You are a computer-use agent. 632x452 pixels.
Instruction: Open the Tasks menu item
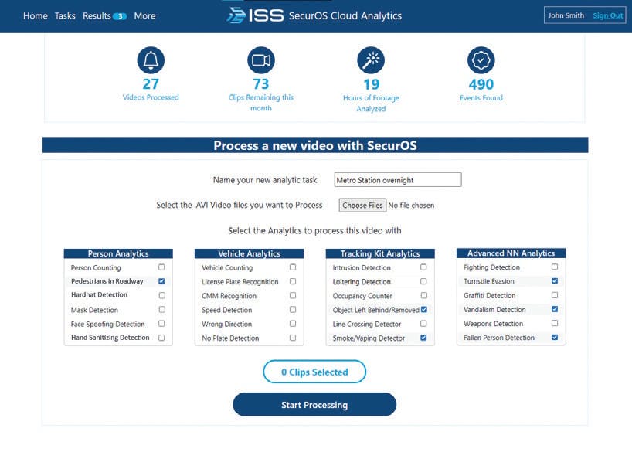click(x=65, y=15)
